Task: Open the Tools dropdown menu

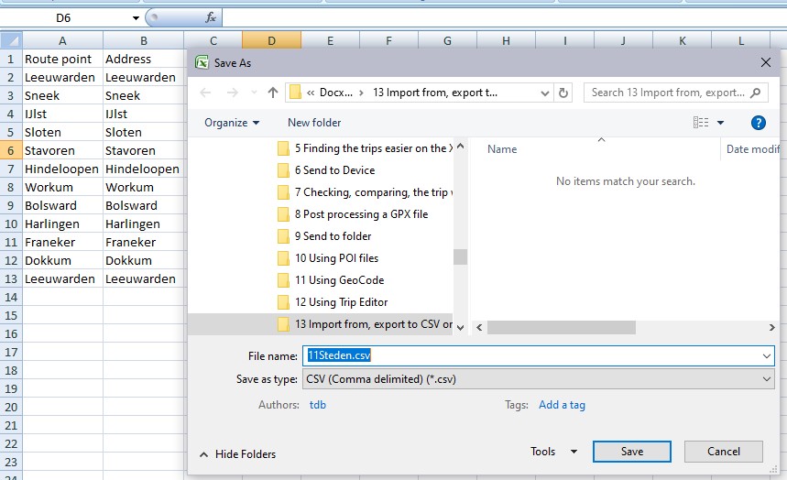Action: (x=553, y=452)
